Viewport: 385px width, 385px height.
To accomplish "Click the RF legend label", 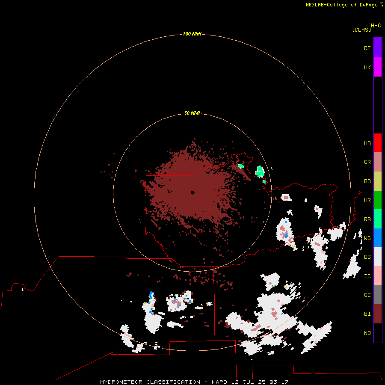I will [x=367, y=48].
